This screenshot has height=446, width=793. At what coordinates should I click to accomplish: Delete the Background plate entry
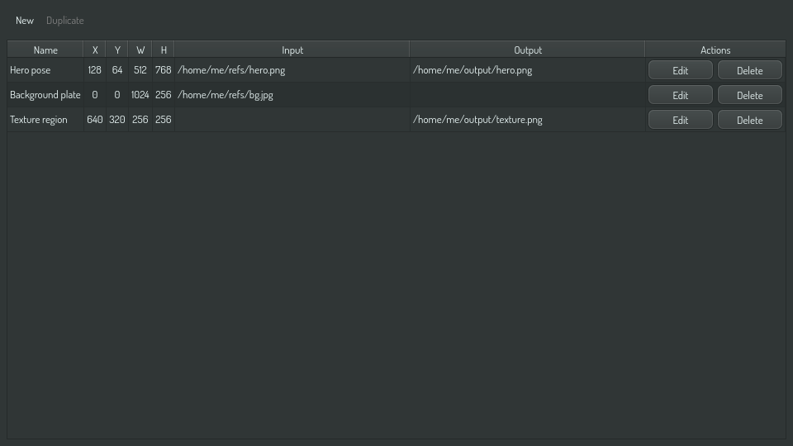click(x=749, y=95)
